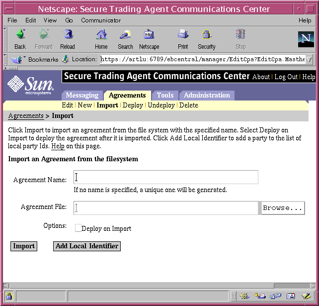
Task: Switch to the Messaging tab
Action: 82,96
